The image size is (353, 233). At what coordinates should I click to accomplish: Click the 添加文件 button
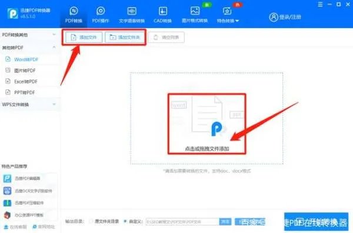(84, 37)
